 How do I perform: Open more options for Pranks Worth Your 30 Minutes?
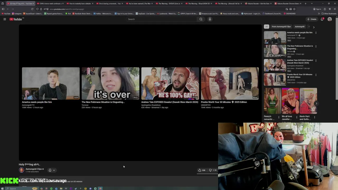coord(316,75)
